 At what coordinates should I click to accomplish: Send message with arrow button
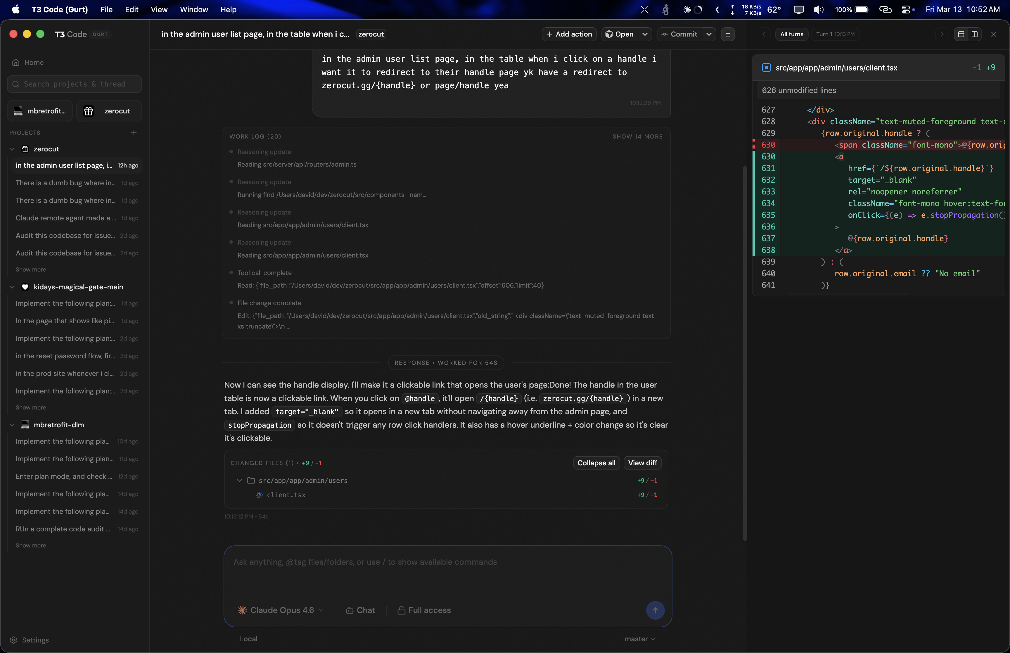[x=655, y=610]
